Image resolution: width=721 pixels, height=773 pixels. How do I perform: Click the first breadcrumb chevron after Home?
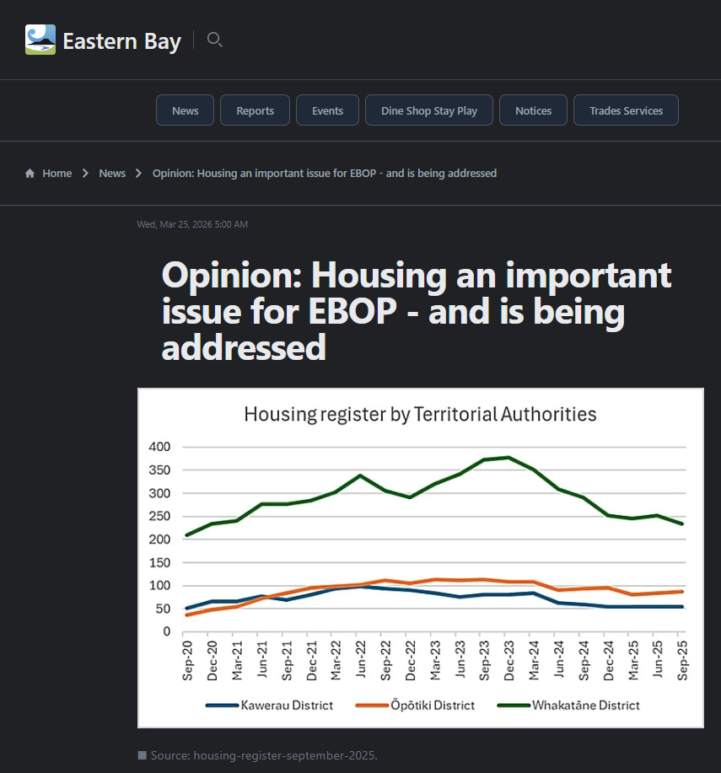(85, 174)
